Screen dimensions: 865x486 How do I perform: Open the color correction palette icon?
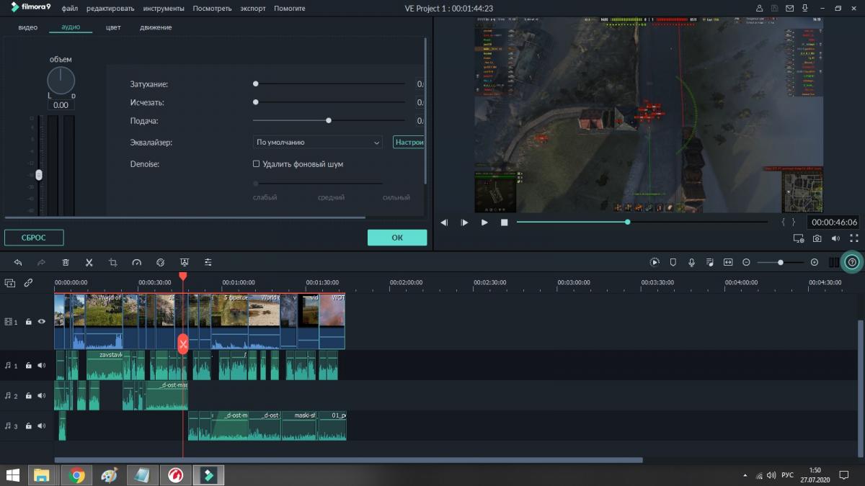[x=161, y=263]
